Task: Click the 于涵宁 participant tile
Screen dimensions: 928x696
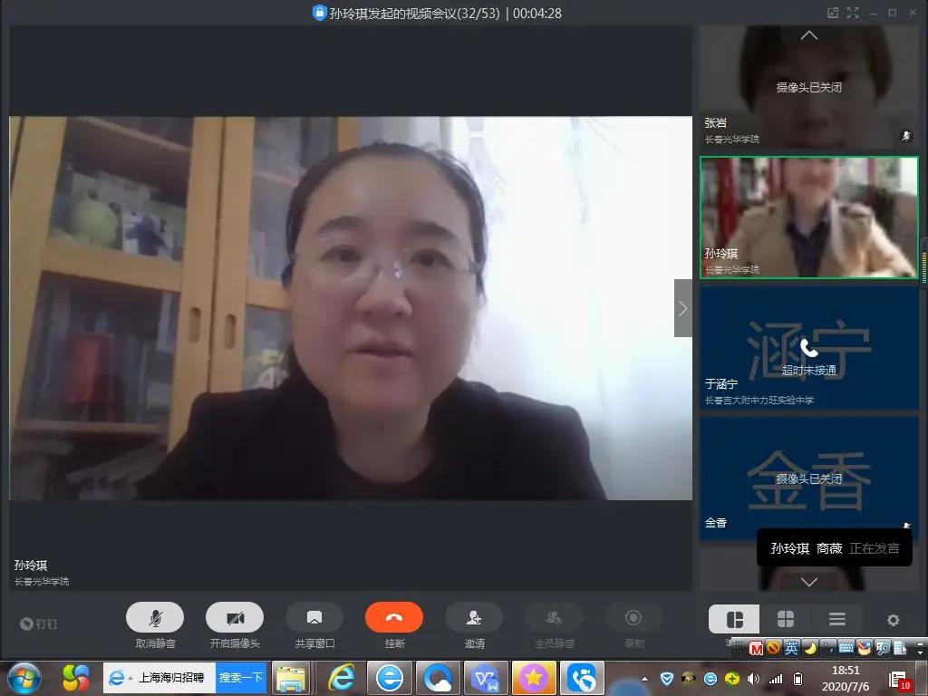Action: pyautogui.click(x=808, y=348)
